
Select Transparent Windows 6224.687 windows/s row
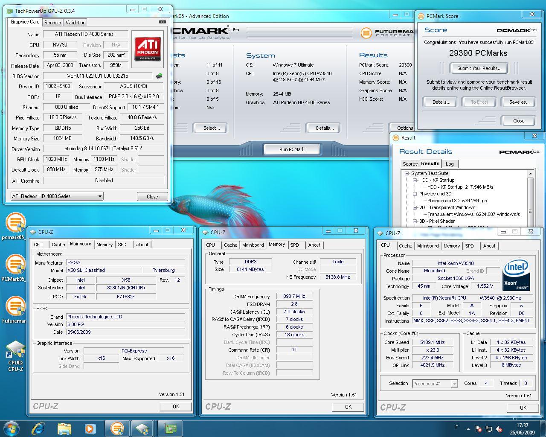pos(473,214)
